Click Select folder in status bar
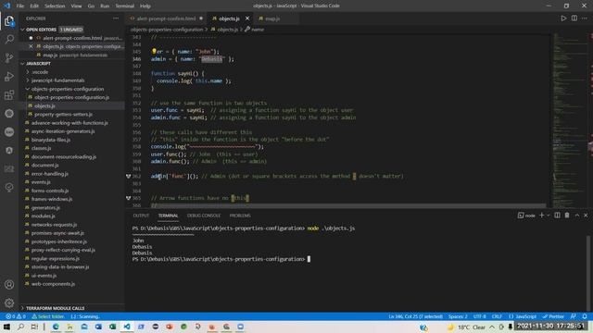The width and height of the screenshot is (593, 333). (x=48, y=316)
